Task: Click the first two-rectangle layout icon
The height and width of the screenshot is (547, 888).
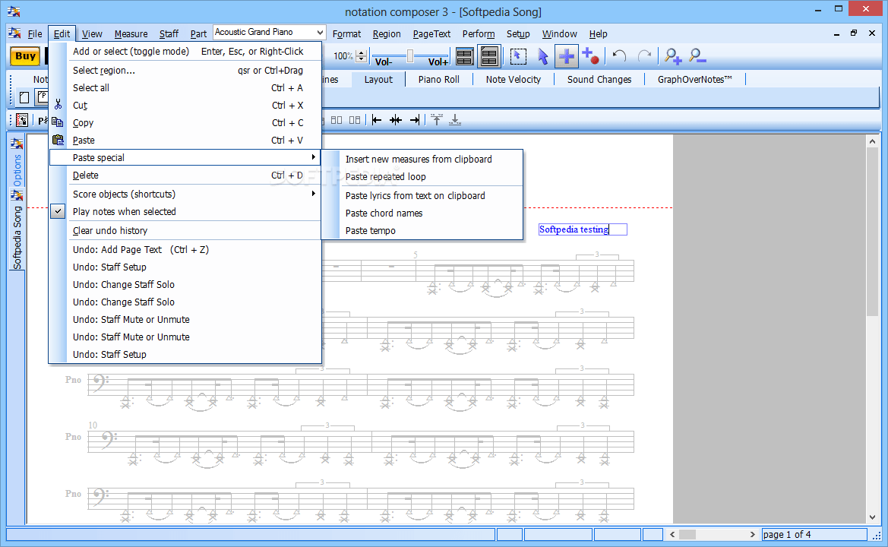Action: coord(337,120)
